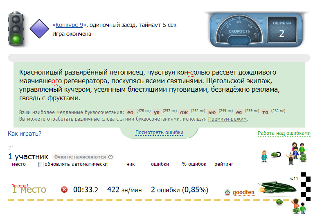
Task: Click the green spaceship car image
Action: (277, 187)
